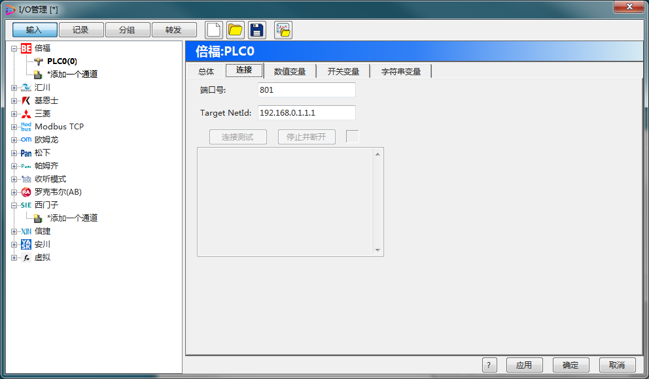Click the 信捷 XIN logo icon
The width and height of the screenshot is (649, 379).
point(26,231)
